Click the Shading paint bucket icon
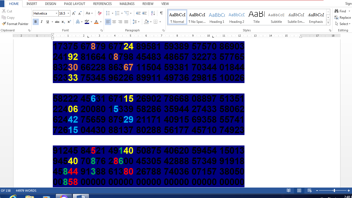The image size is (352, 198). tap(146, 22)
